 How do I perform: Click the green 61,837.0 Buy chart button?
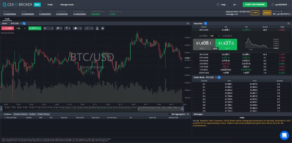point(35,28)
